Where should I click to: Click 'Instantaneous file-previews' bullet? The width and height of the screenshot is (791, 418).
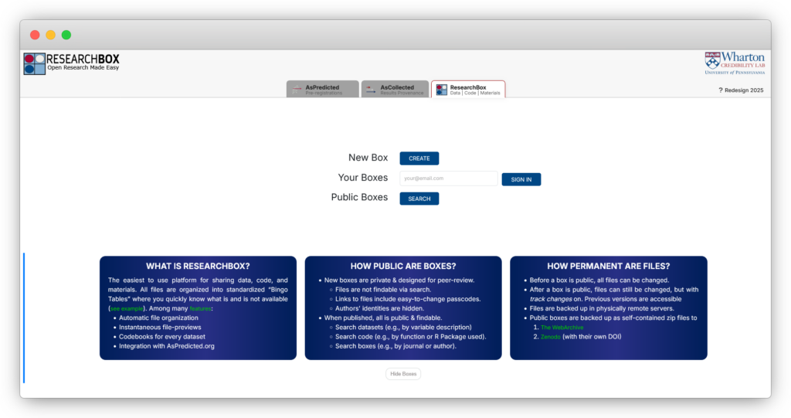tap(160, 328)
